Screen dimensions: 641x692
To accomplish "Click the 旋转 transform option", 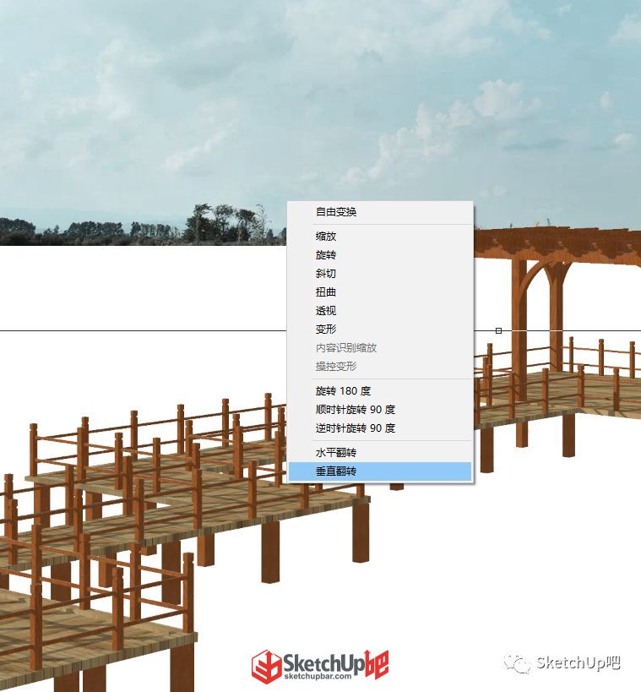I will pyautogui.click(x=380, y=255).
